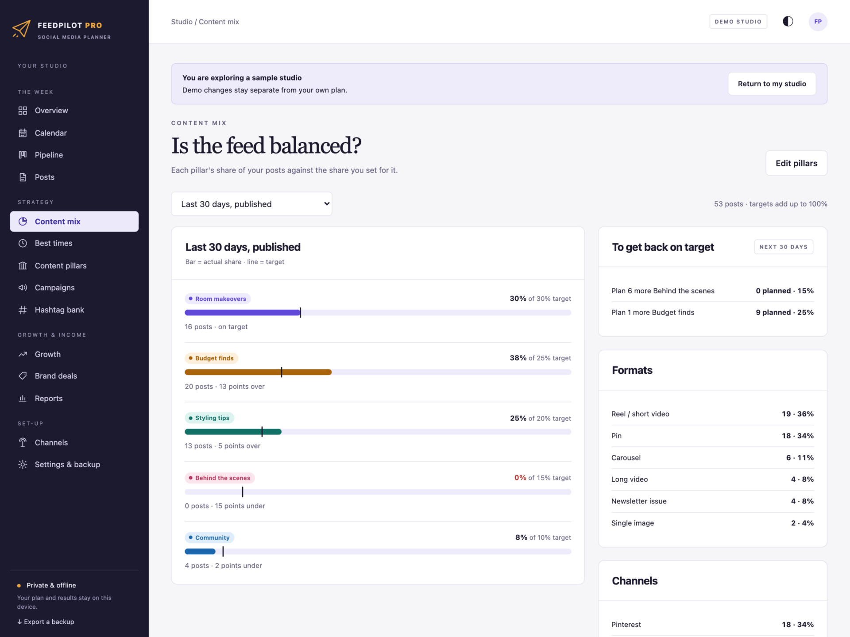
Task: Open the Last 30 days, published dropdown
Action: pos(251,204)
